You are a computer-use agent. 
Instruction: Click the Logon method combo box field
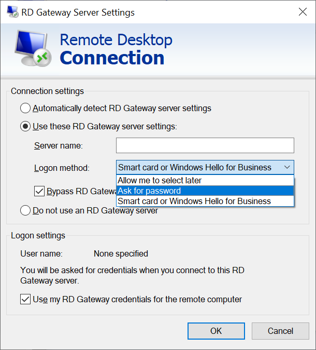pyautogui.click(x=205, y=167)
